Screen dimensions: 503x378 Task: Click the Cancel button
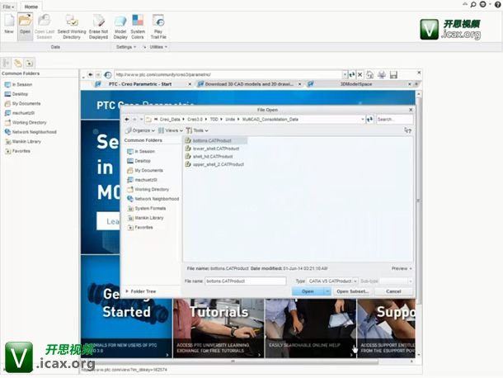(x=393, y=291)
